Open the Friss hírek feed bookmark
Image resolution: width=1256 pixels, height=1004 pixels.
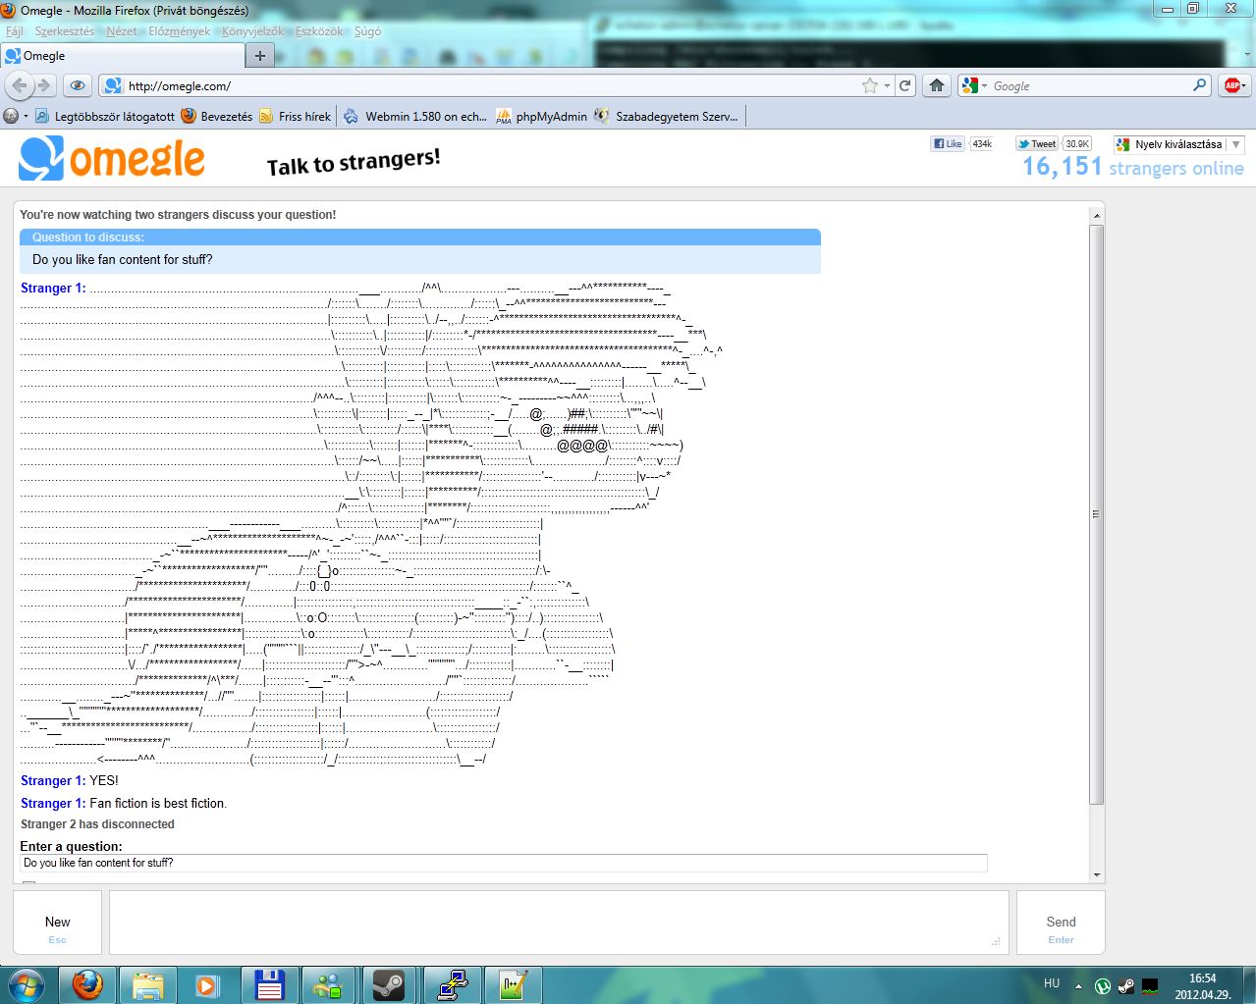pos(296,116)
